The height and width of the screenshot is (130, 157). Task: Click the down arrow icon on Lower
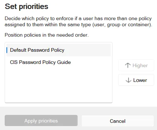128,80
